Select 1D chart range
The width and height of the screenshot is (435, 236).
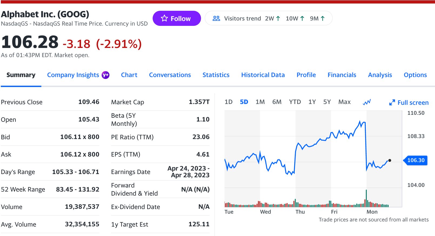pyautogui.click(x=229, y=102)
